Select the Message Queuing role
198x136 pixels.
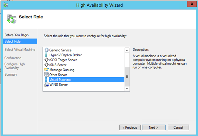[x=62, y=70]
